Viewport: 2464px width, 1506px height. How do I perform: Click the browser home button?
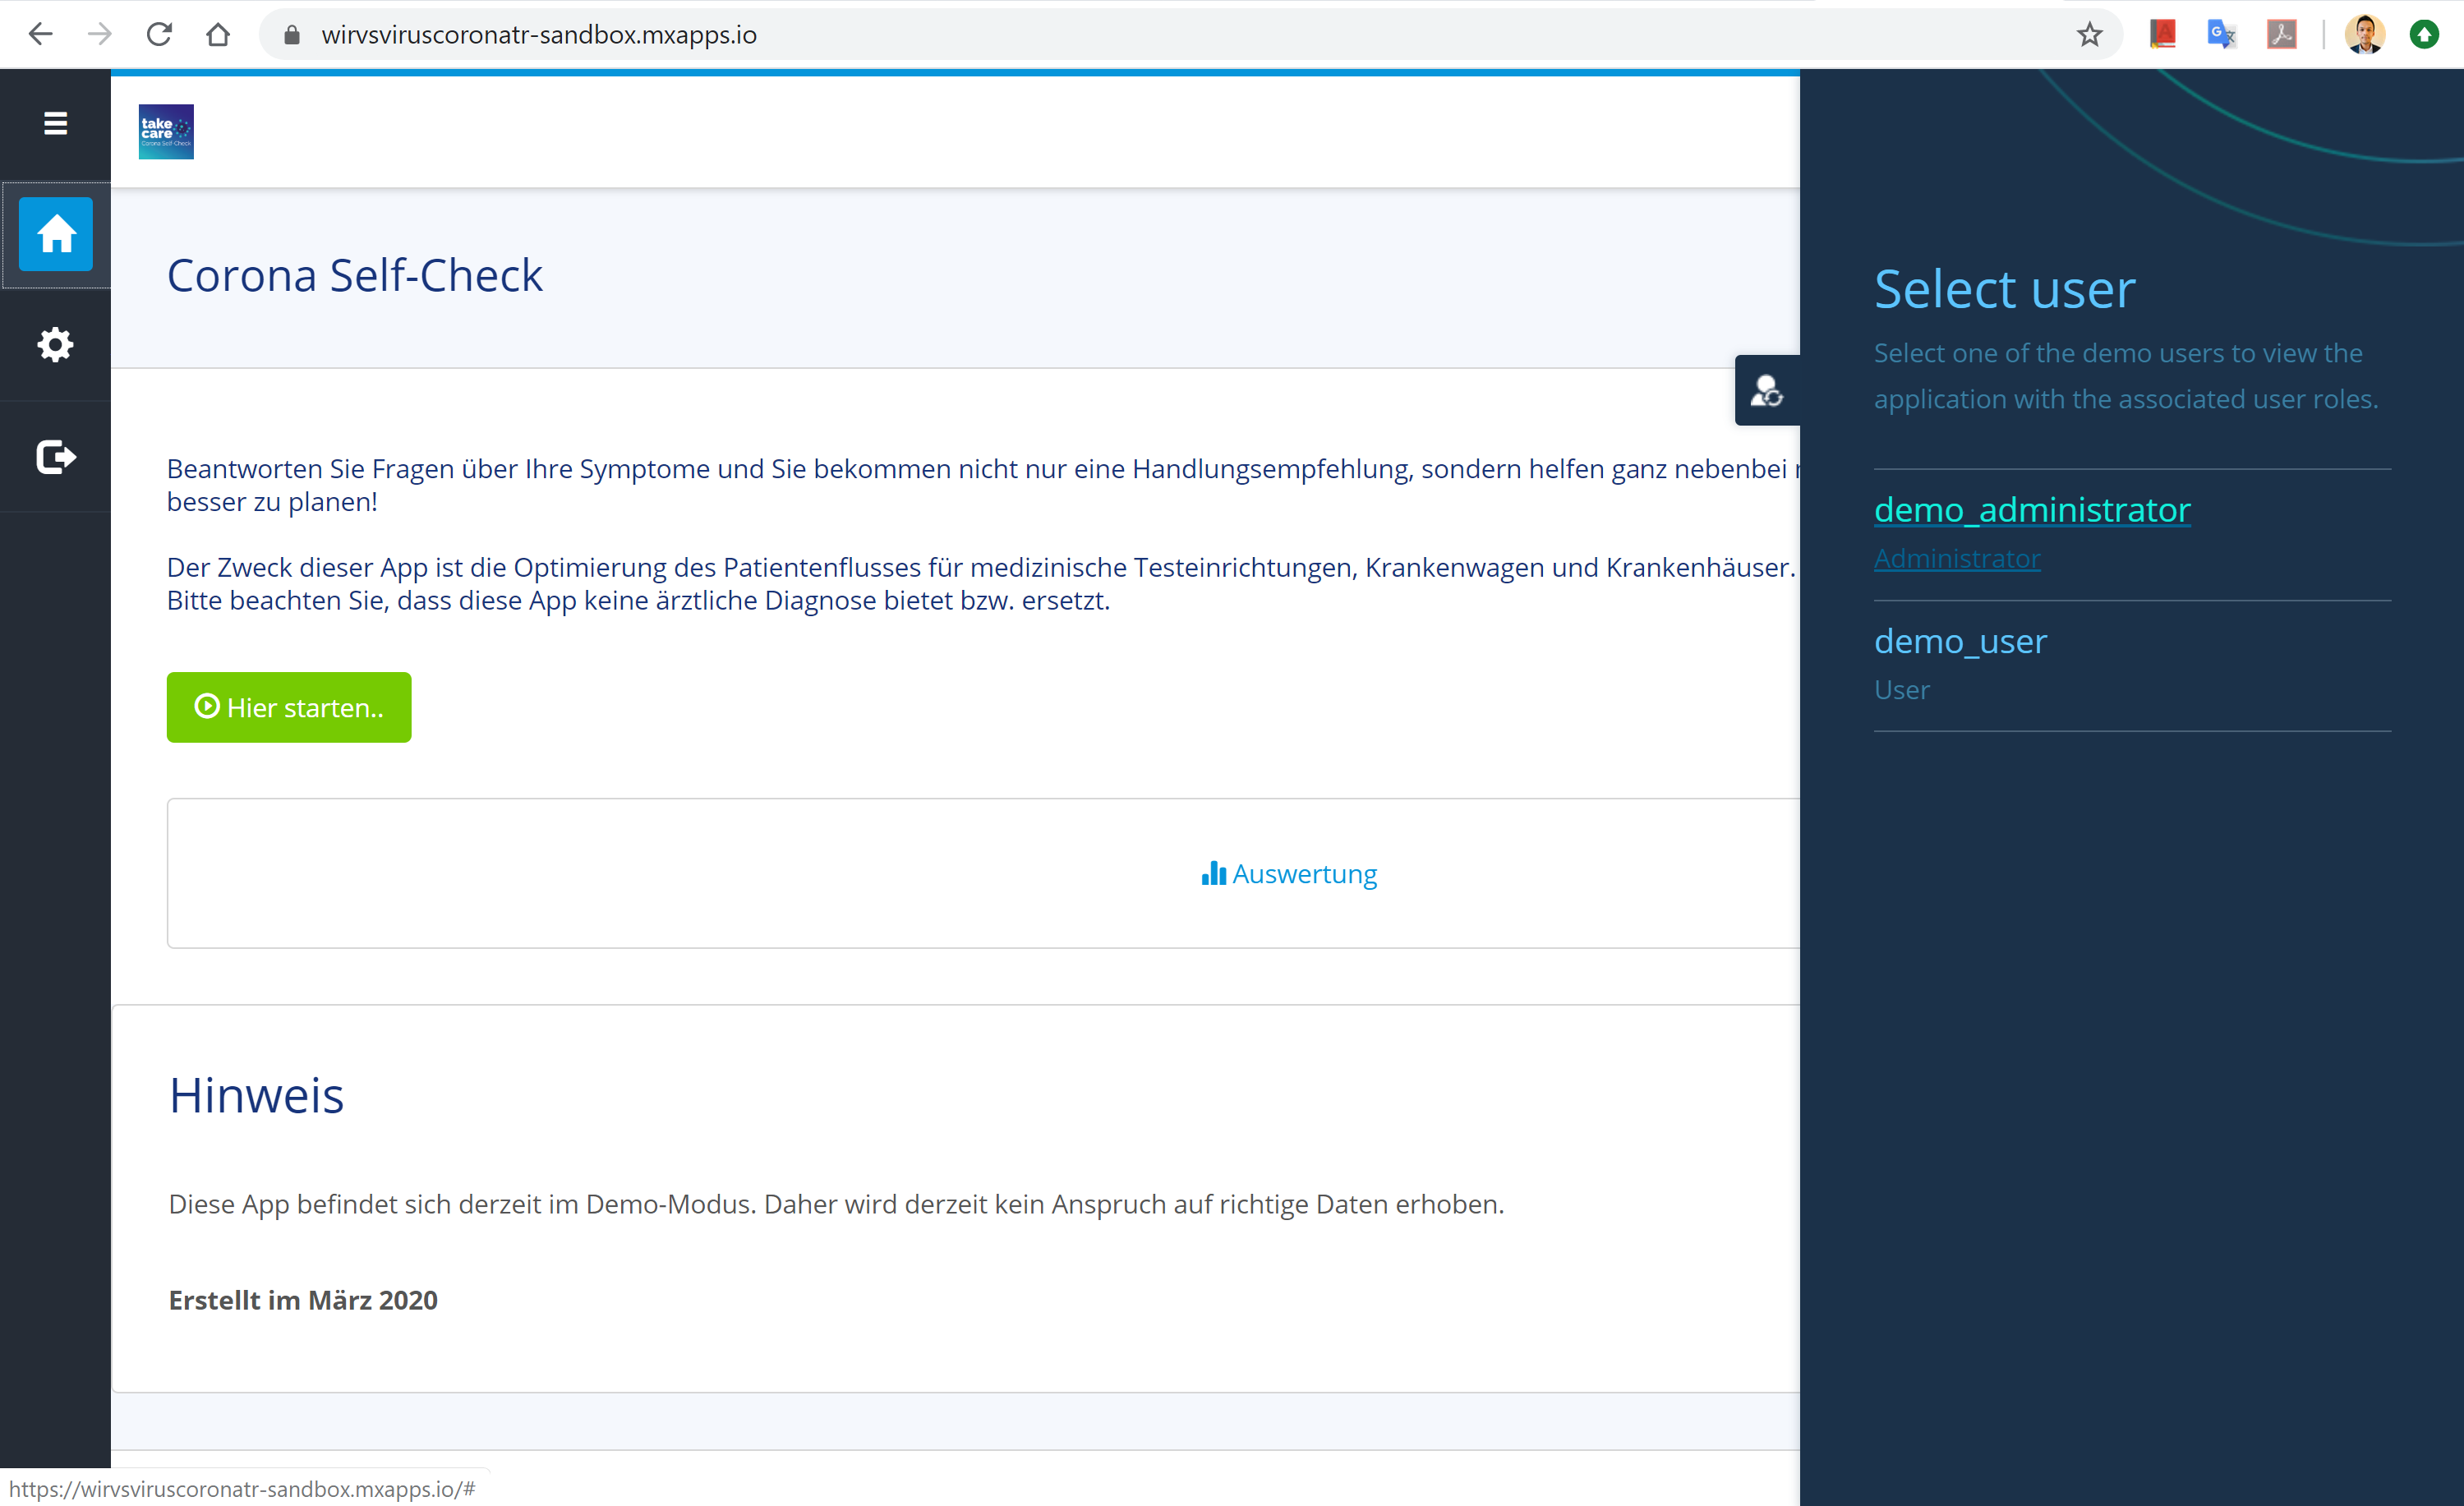pyautogui.click(x=218, y=35)
